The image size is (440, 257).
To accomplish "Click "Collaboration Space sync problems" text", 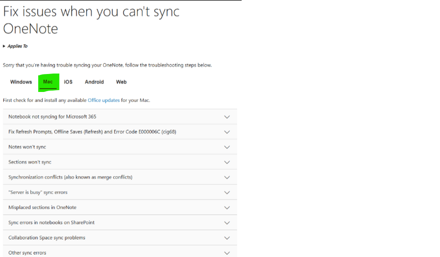I will tap(46, 238).
